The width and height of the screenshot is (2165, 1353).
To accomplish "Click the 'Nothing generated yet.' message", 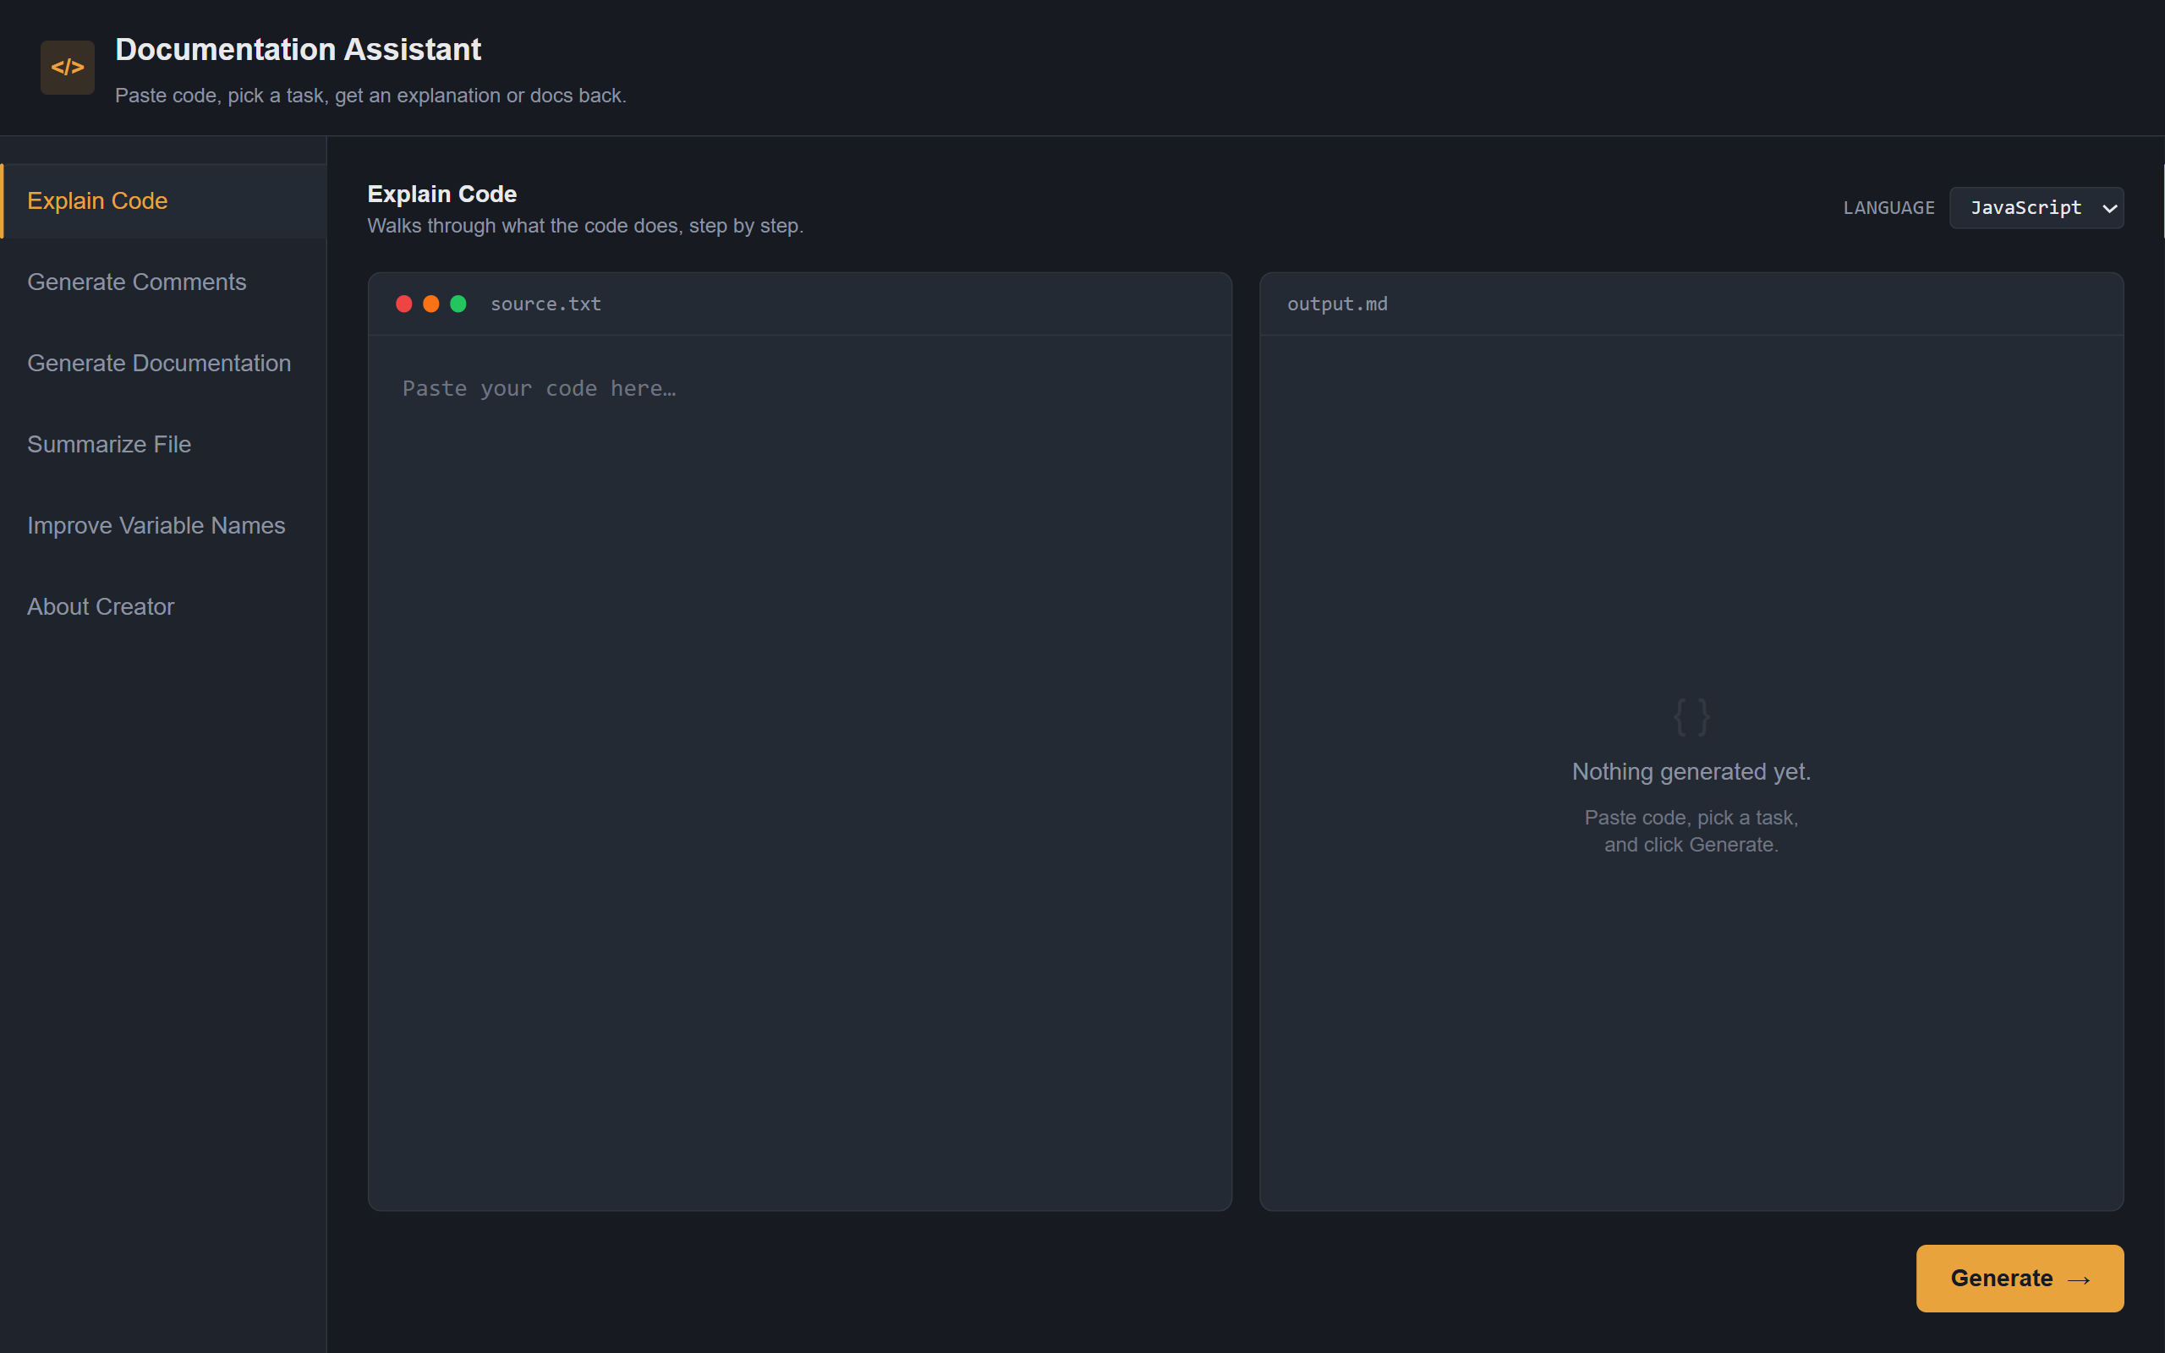I will click(x=1691, y=771).
